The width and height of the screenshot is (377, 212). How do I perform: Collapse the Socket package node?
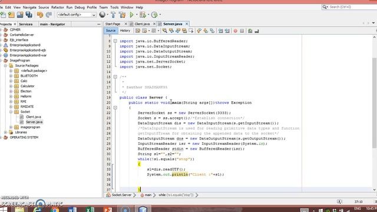pos(11,112)
